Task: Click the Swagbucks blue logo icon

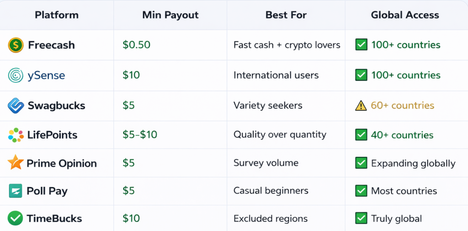Action: (16, 106)
